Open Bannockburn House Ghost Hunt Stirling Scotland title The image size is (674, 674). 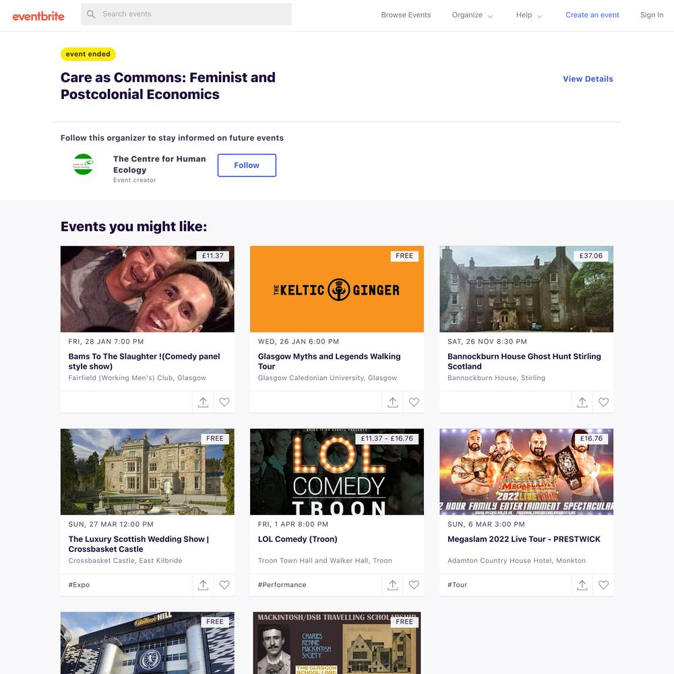click(524, 361)
